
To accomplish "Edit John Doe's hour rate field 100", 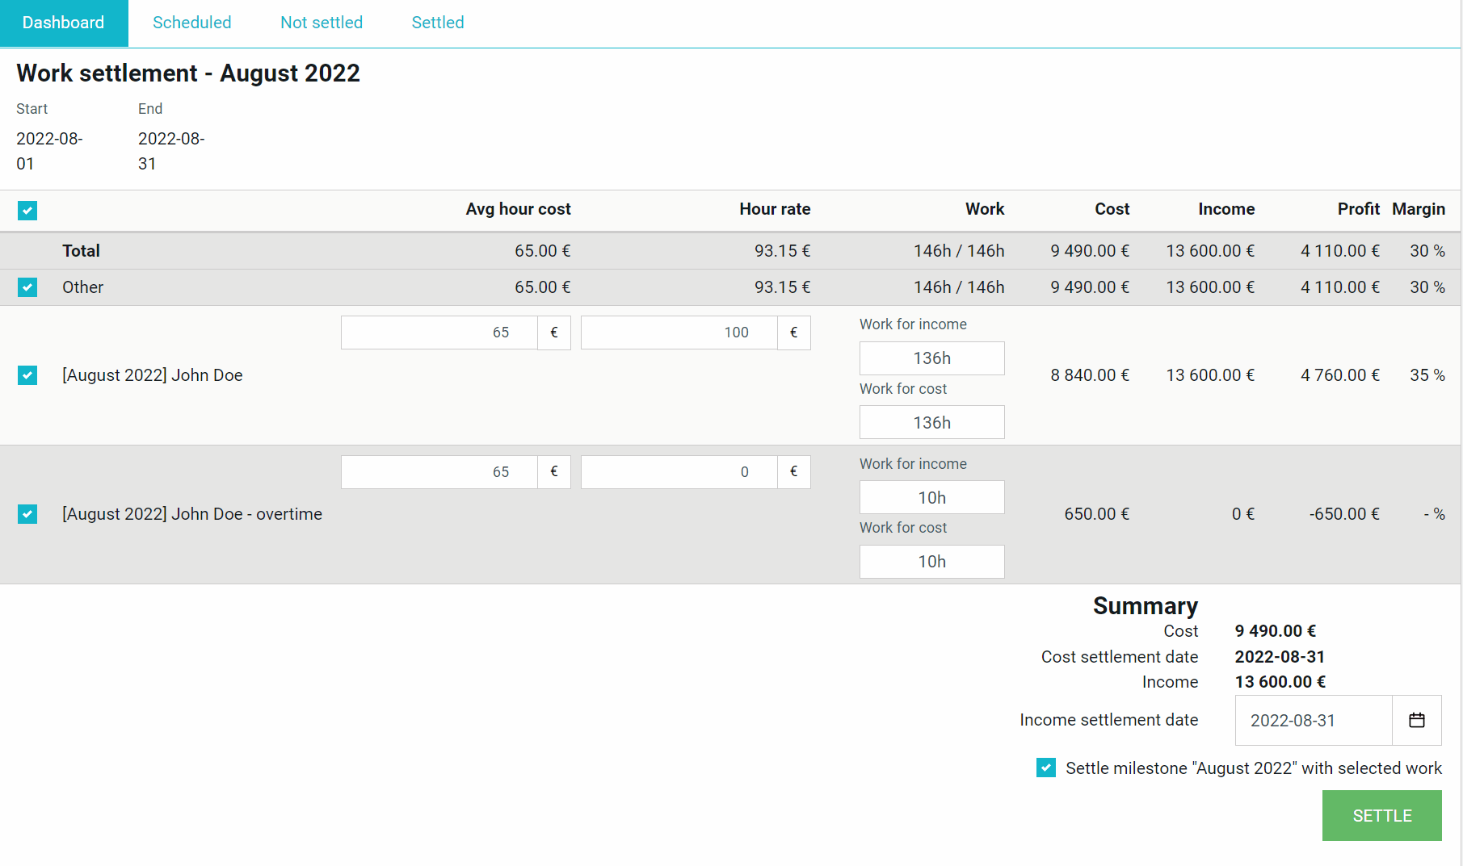I will tap(679, 333).
